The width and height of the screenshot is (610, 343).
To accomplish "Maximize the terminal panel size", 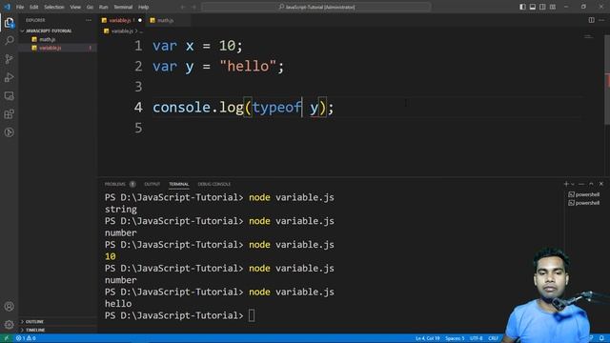I will (591, 184).
